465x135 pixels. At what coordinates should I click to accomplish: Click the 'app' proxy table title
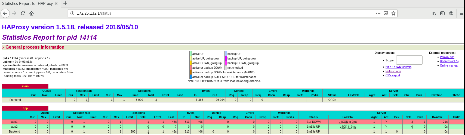pos(25,108)
